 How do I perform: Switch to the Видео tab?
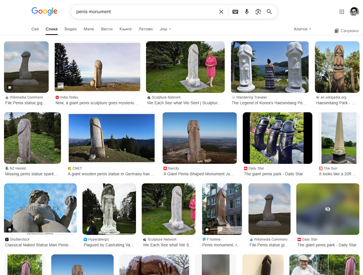71,29
